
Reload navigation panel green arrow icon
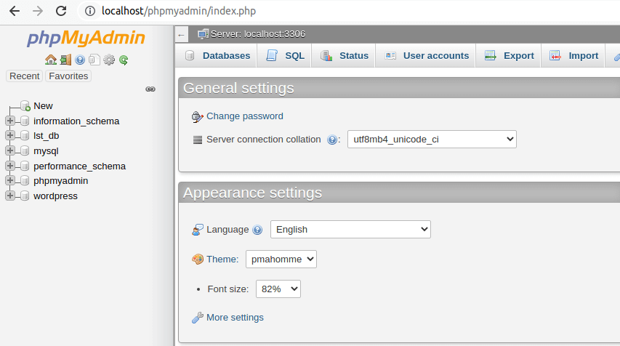[x=124, y=60]
